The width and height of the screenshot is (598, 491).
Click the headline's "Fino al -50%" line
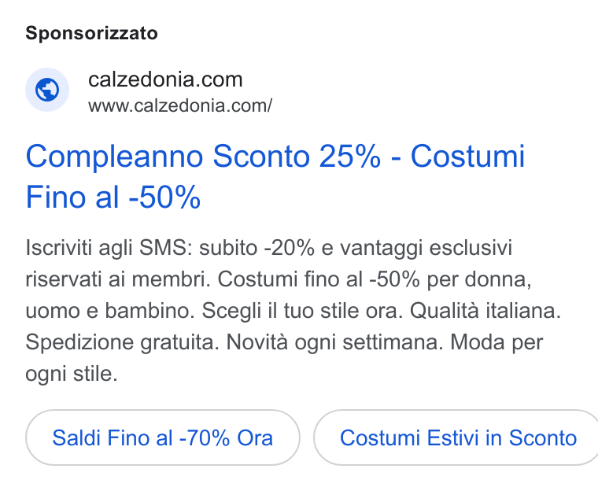click(113, 197)
